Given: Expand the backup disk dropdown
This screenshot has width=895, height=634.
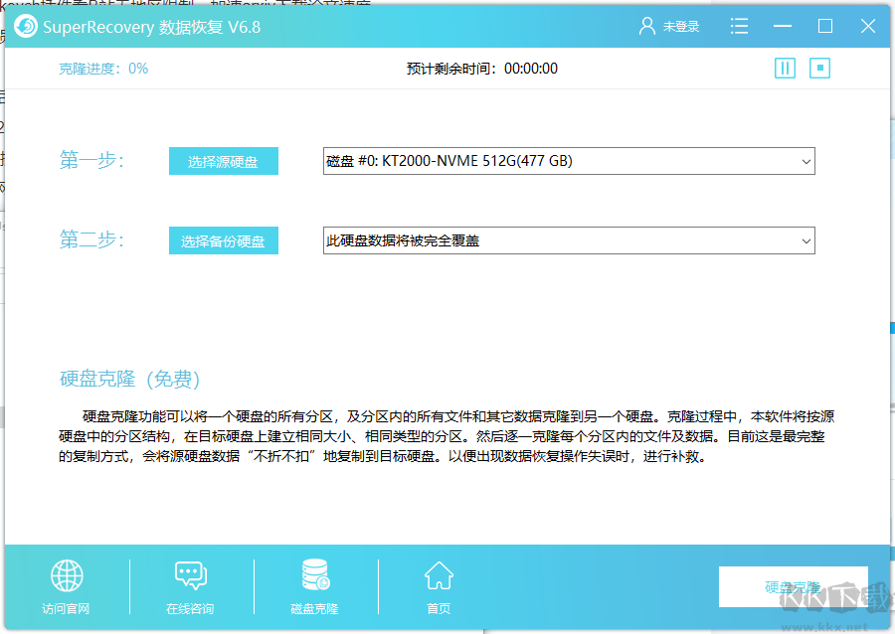Looking at the screenshot, I should tap(805, 240).
